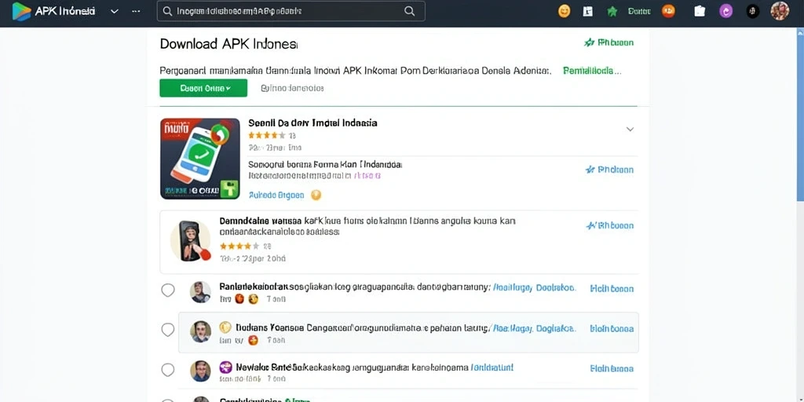Image resolution: width=804 pixels, height=402 pixels.
Task: Click the black circular icon in the header
Action: coord(753,11)
